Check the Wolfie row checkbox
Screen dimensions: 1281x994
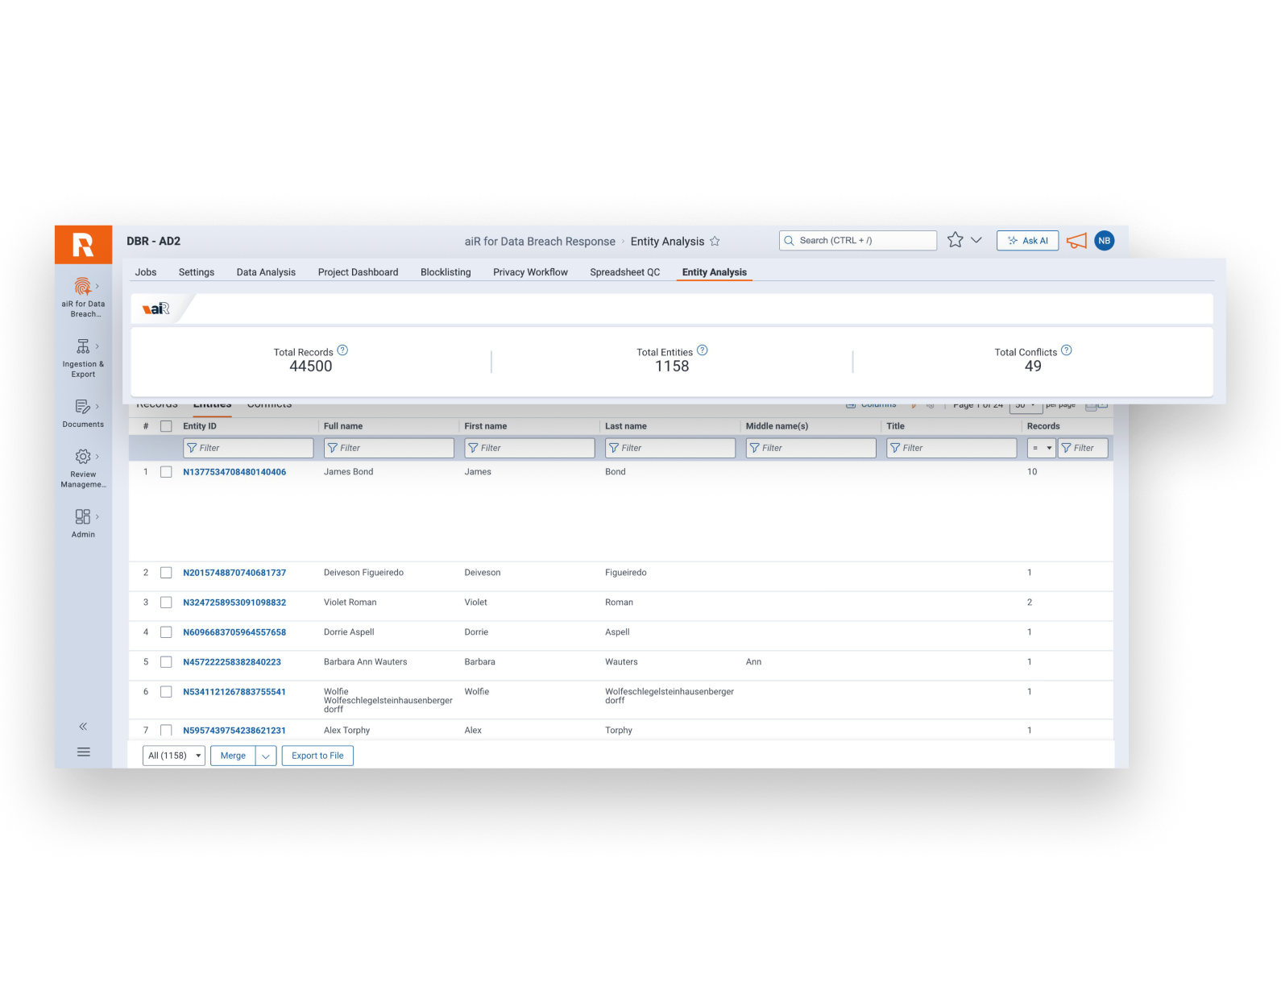[166, 692]
